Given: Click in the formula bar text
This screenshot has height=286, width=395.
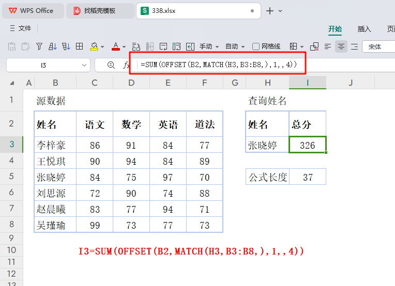Looking at the screenshot, I should 219,65.
